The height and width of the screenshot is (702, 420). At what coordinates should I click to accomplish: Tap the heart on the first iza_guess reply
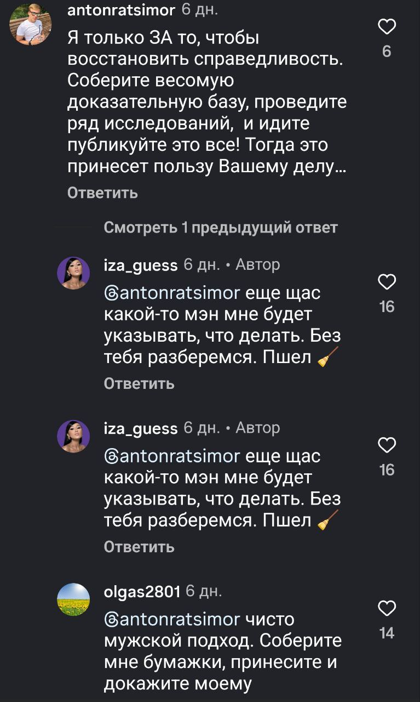coord(387,282)
